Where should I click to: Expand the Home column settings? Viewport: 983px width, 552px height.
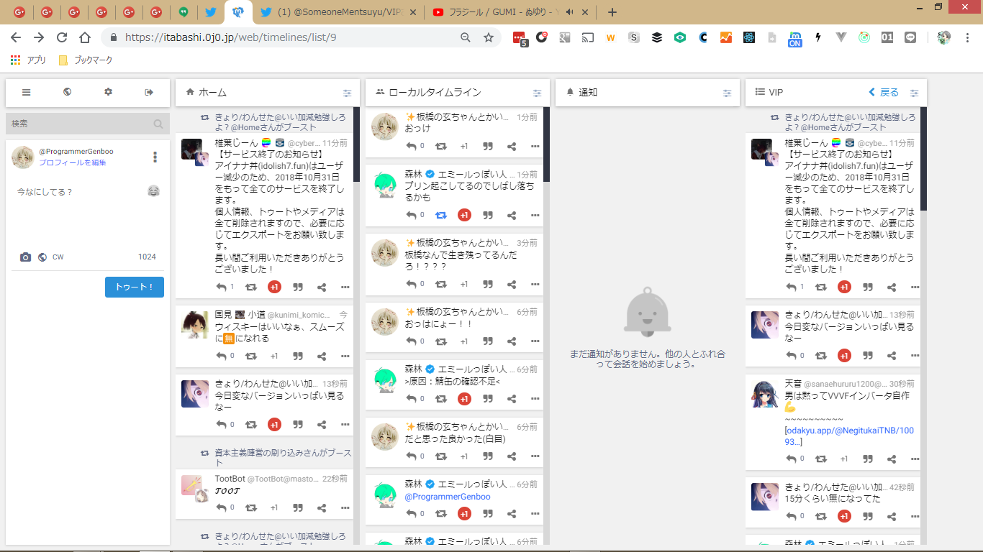pos(347,93)
